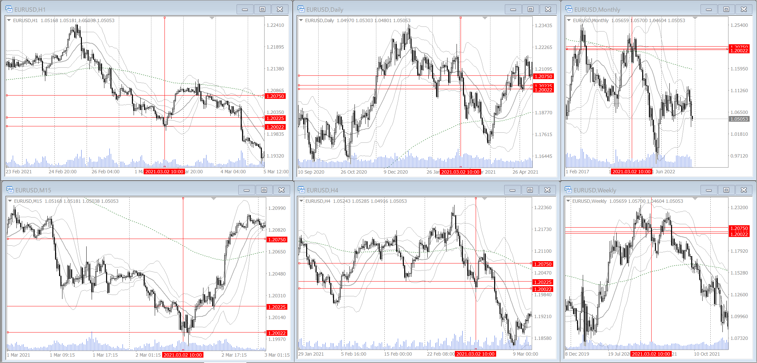Image resolution: width=757 pixels, height=363 pixels.
Task: Click the 2021.03.02 10:00 date label in Weekly chart
Action: [651, 354]
